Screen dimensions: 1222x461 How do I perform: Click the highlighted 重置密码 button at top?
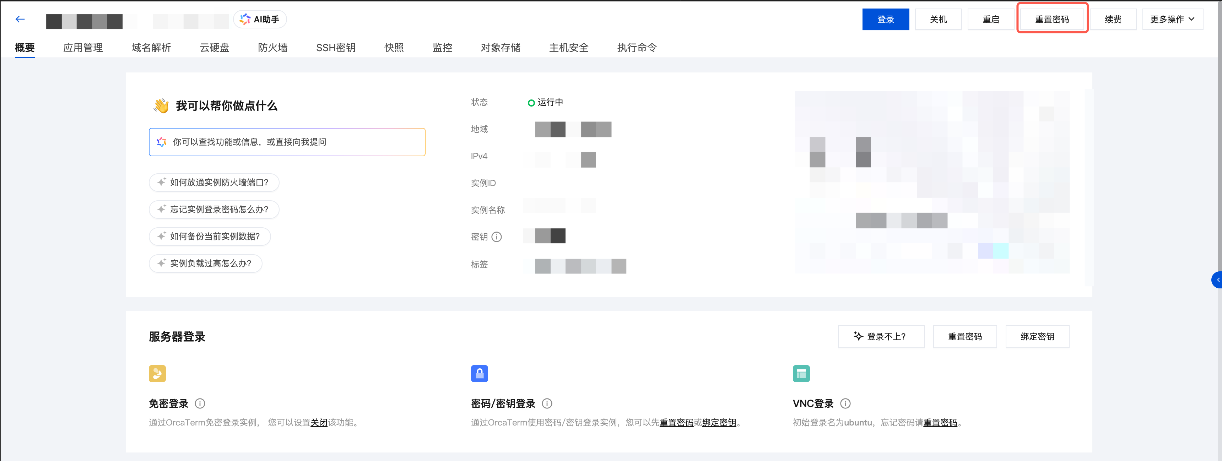point(1052,20)
